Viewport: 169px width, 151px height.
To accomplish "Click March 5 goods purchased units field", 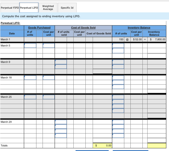I will click(x=30, y=46).
